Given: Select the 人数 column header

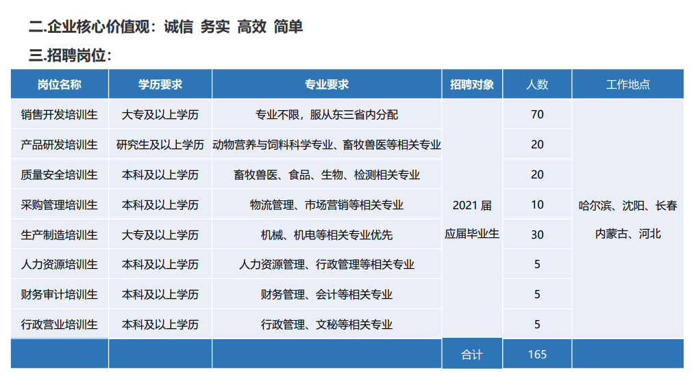Looking at the screenshot, I should pyautogui.click(x=537, y=85).
